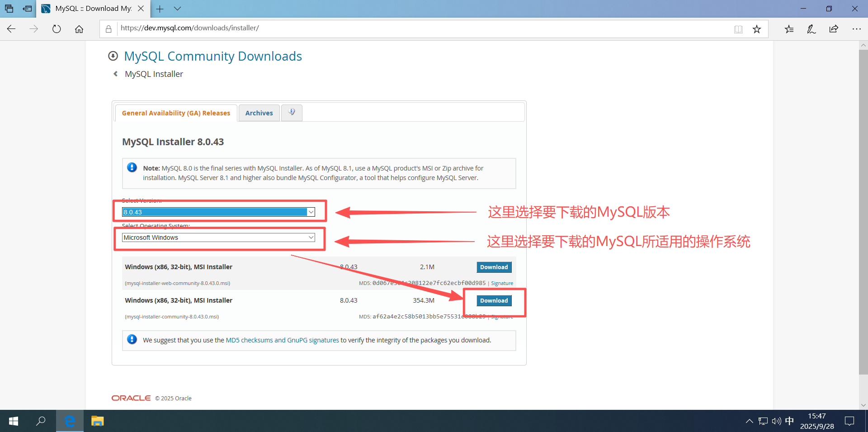Image resolution: width=868 pixels, height=432 pixels.
Task: Click the Oracle logo in footer
Action: tap(131, 398)
